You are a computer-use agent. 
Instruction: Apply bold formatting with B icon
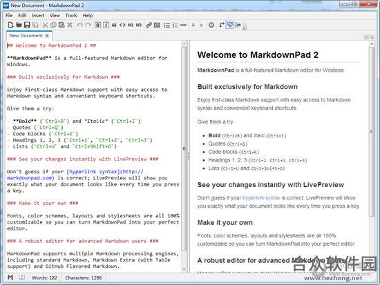point(97,25)
